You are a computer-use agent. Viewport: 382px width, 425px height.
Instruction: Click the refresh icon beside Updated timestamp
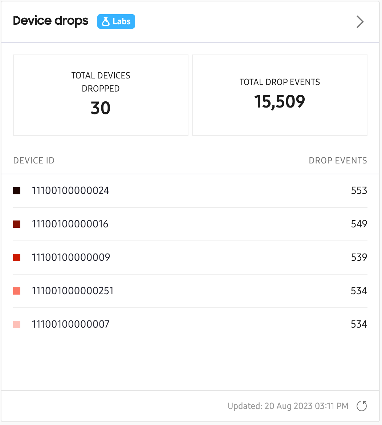tap(362, 406)
